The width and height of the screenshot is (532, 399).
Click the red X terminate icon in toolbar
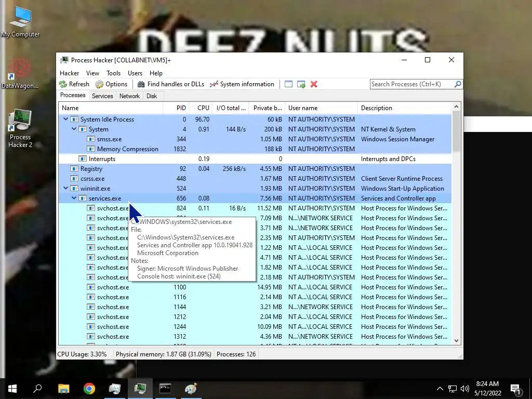tap(314, 84)
